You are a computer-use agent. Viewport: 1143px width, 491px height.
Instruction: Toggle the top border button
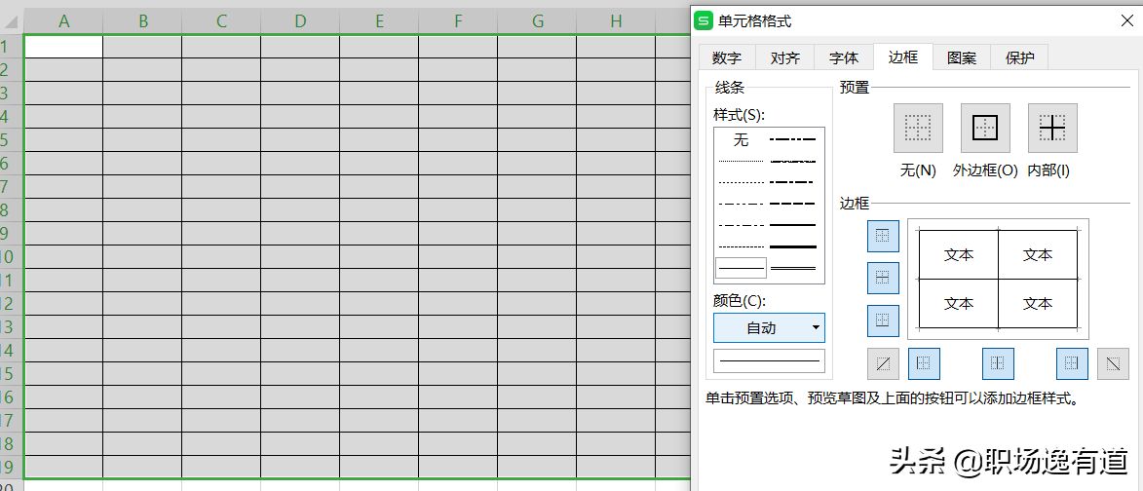pos(883,236)
